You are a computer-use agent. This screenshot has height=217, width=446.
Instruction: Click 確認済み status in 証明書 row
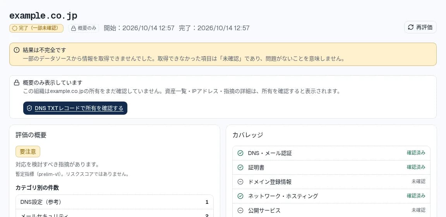click(x=416, y=167)
